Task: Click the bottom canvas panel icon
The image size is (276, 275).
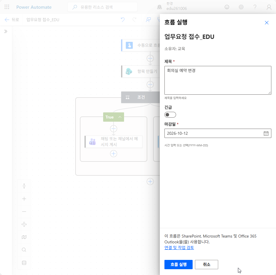Action: pyautogui.click(x=24, y=263)
